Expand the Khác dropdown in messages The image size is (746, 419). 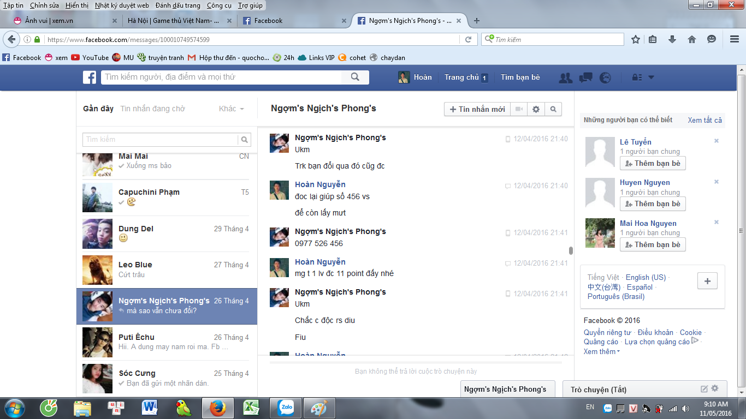(x=232, y=109)
